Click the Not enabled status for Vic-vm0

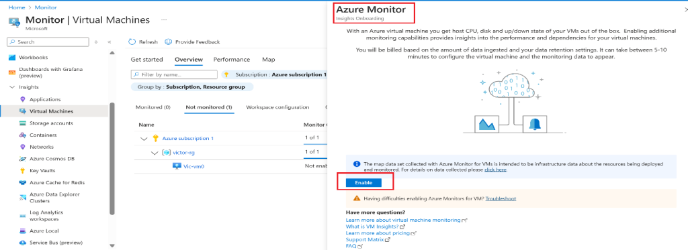click(x=316, y=166)
